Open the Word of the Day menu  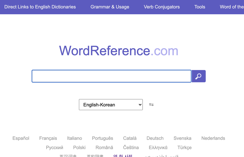point(232,7)
